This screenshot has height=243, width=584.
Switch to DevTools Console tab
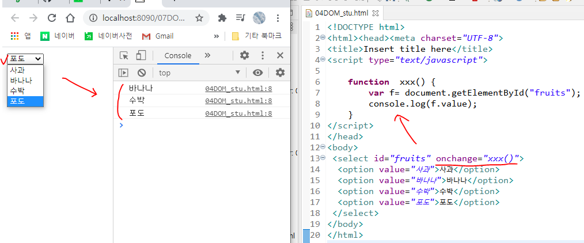tap(177, 56)
